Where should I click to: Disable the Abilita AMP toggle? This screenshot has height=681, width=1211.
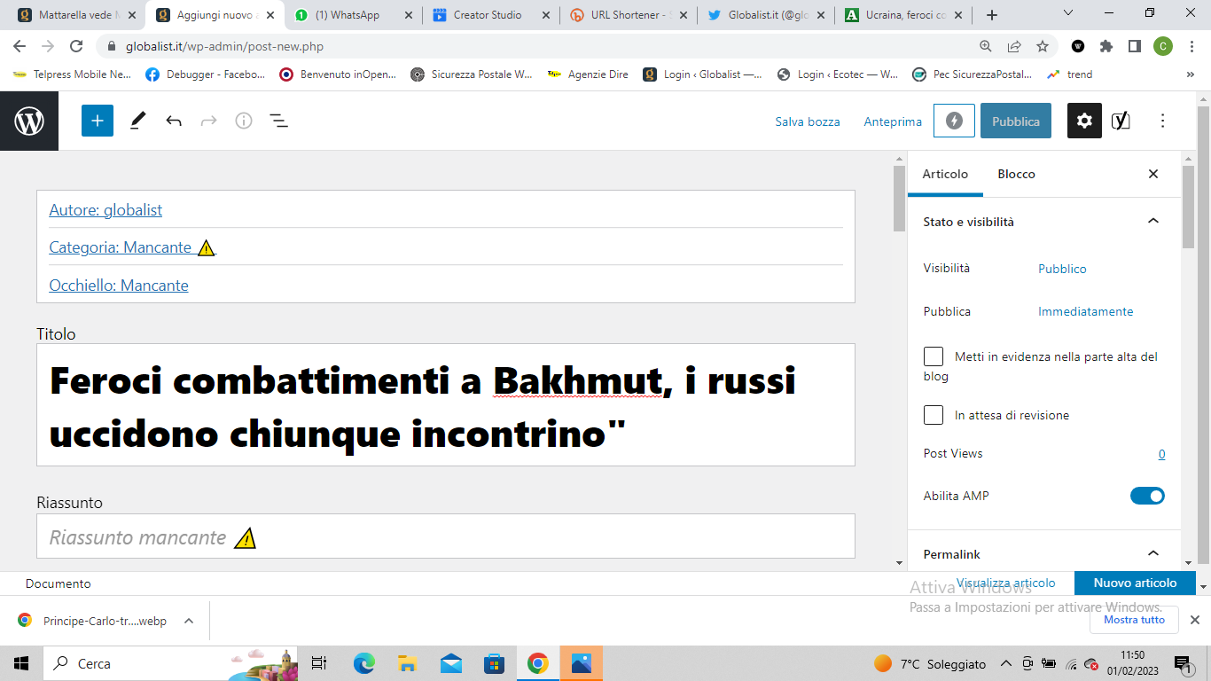tap(1147, 496)
